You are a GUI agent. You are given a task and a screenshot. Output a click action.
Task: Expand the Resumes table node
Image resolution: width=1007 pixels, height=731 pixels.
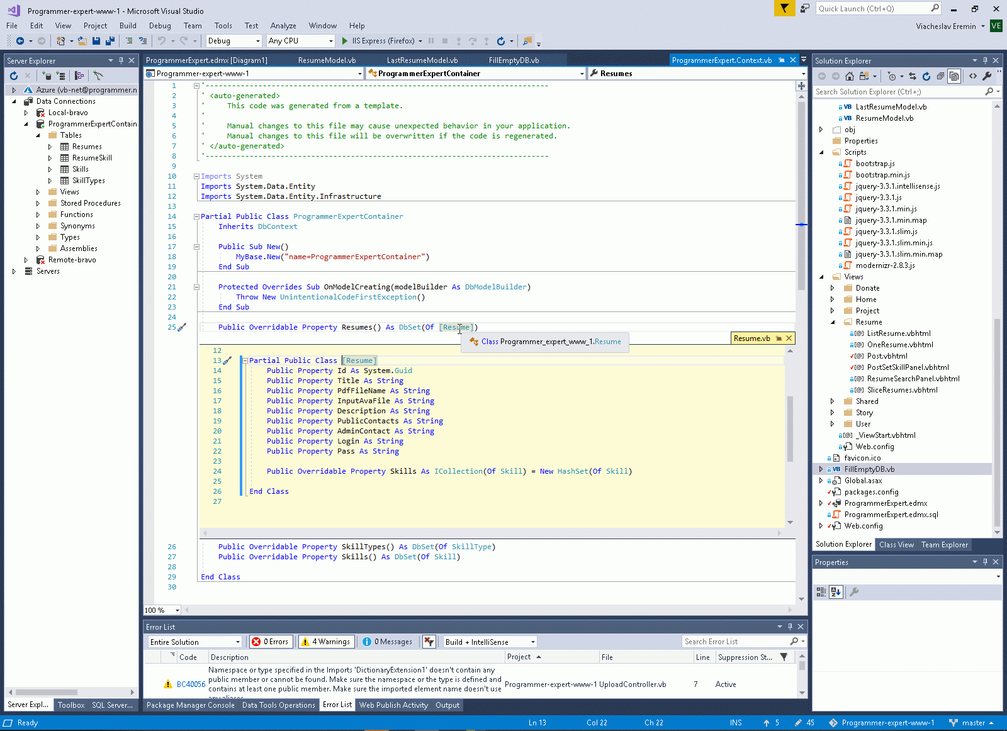tap(50, 147)
